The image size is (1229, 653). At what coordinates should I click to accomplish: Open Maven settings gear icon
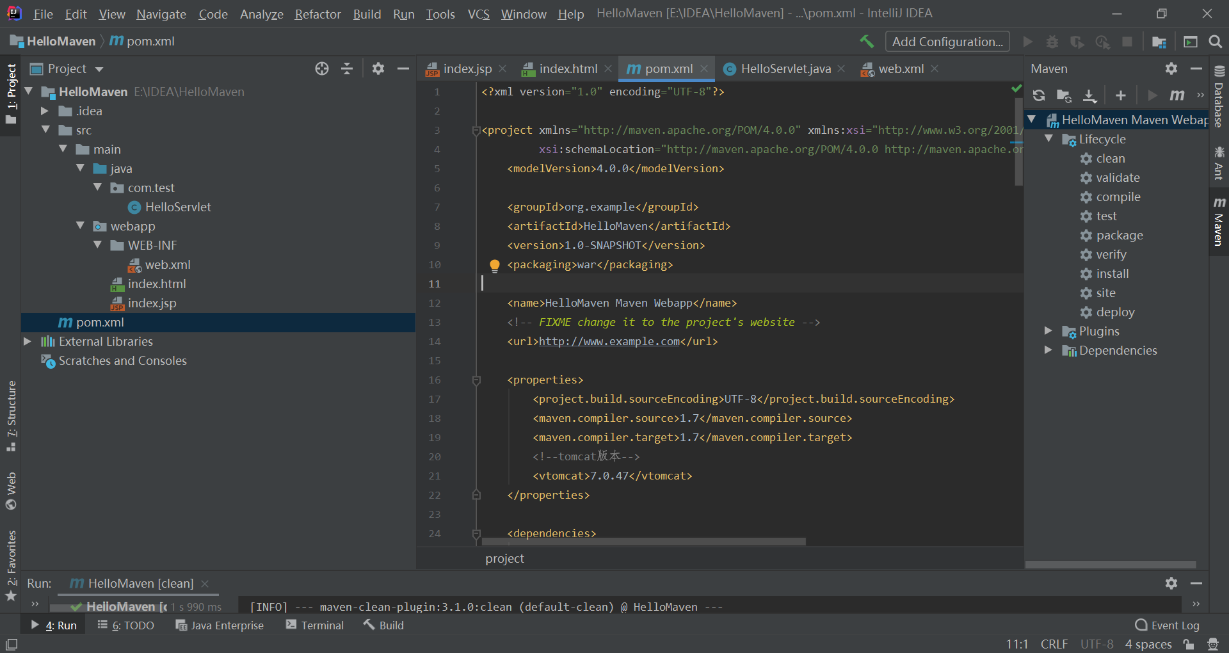click(1171, 69)
